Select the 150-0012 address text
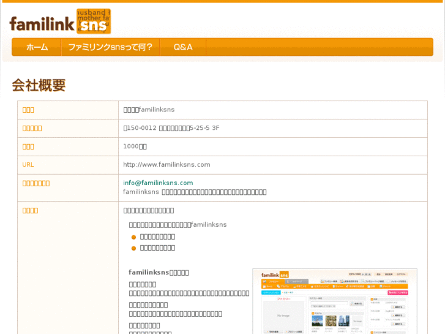The width and height of the screenshot is (445, 334). pyautogui.click(x=171, y=128)
